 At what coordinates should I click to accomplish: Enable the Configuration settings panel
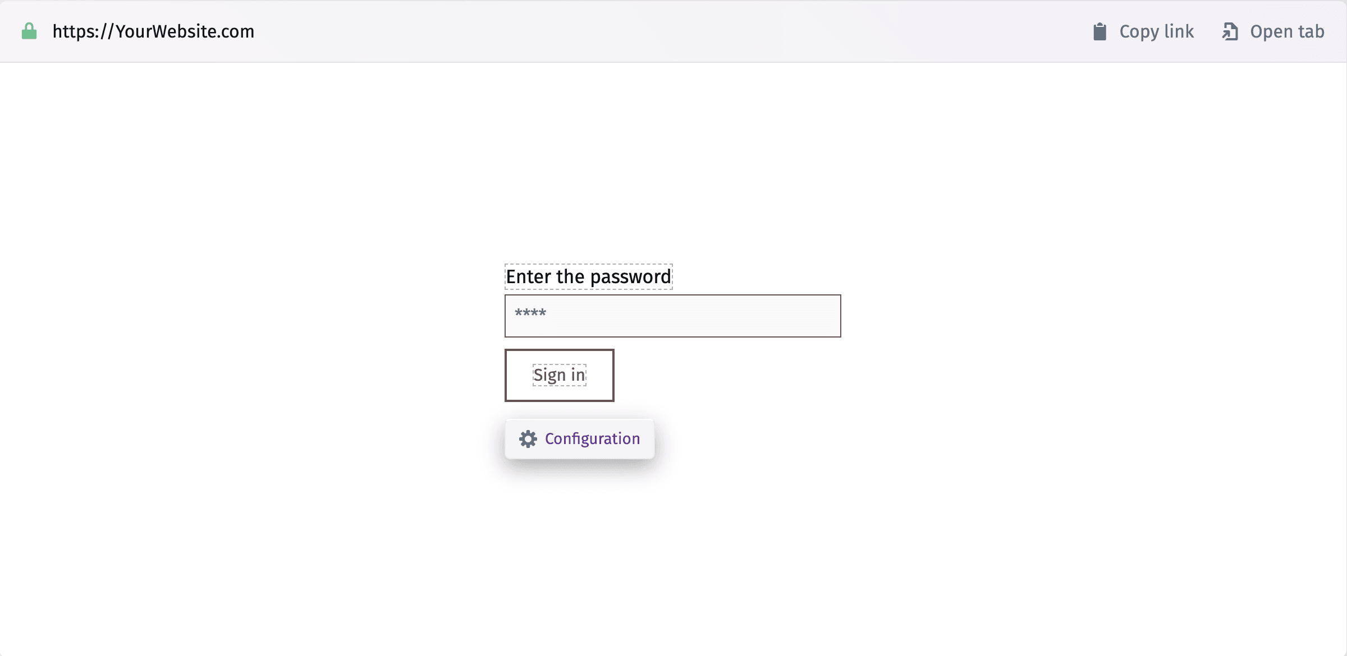(579, 439)
